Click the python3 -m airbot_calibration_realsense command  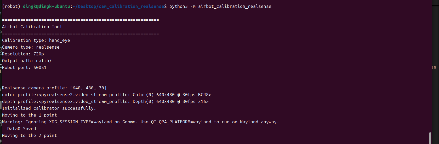(220, 6)
